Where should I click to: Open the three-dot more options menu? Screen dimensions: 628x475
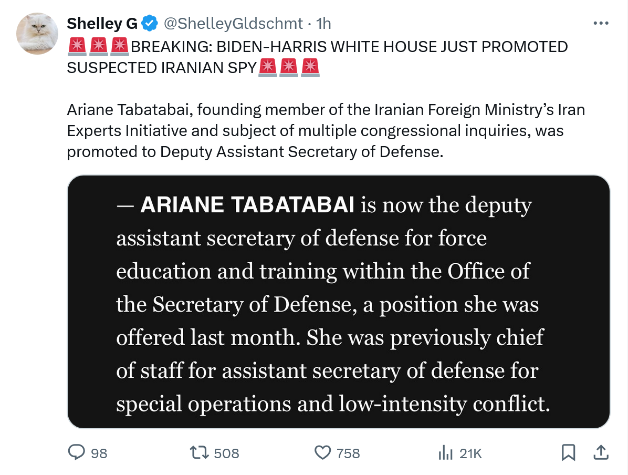[600, 24]
